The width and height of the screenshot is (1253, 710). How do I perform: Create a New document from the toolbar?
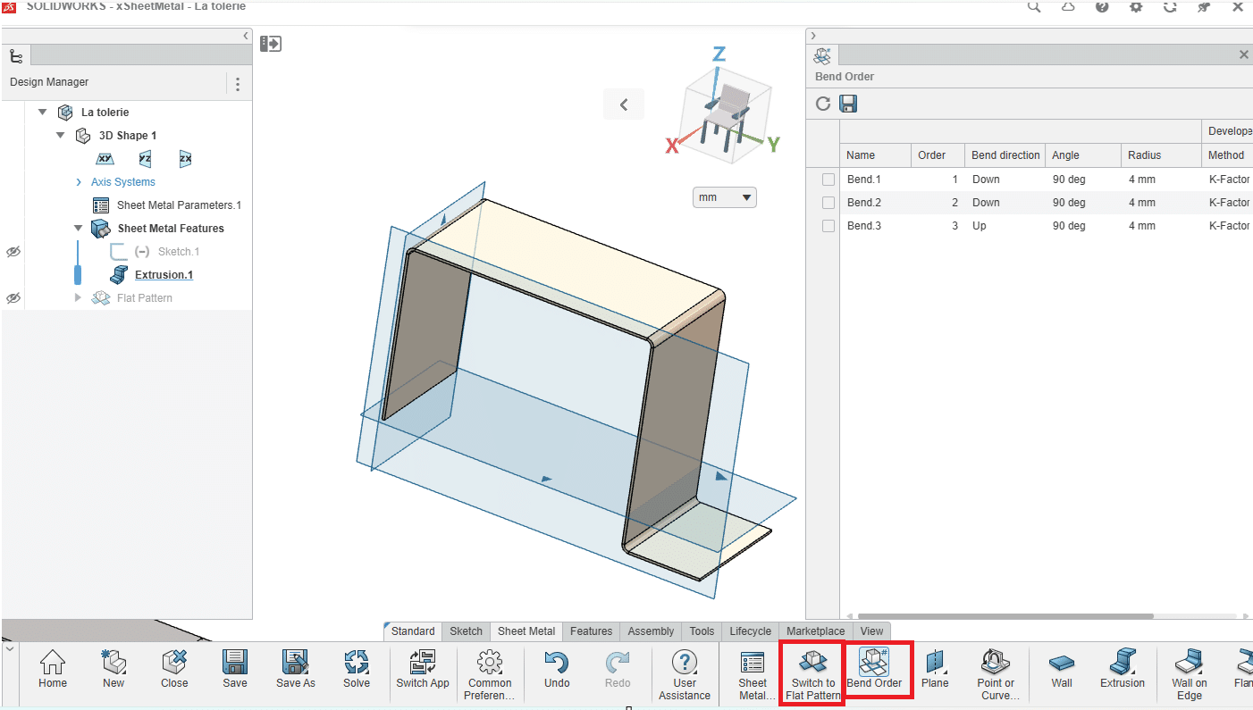point(114,669)
